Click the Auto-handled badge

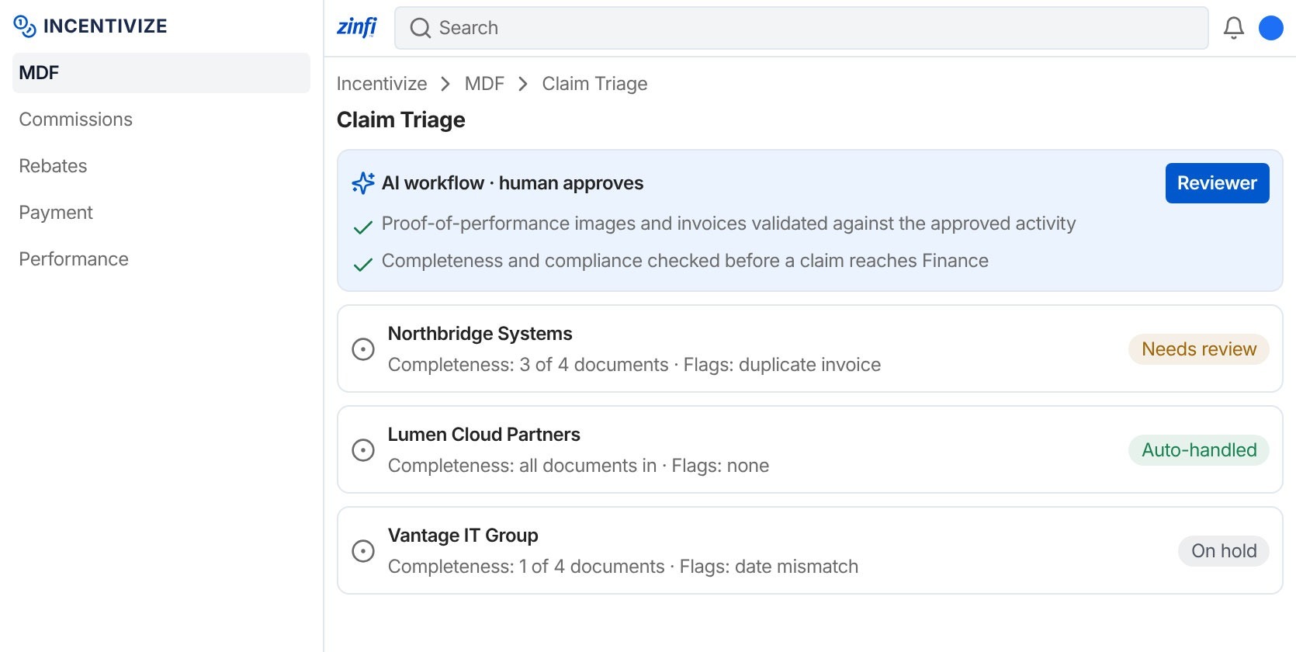click(x=1199, y=450)
